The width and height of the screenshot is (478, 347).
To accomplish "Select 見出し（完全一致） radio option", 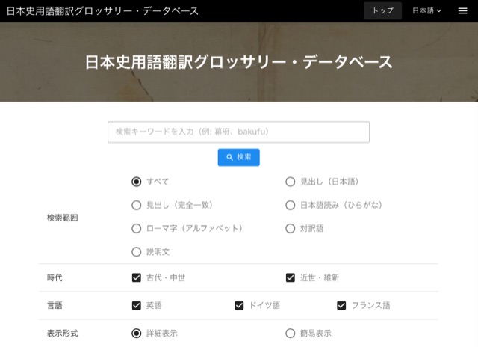I will (136, 205).
